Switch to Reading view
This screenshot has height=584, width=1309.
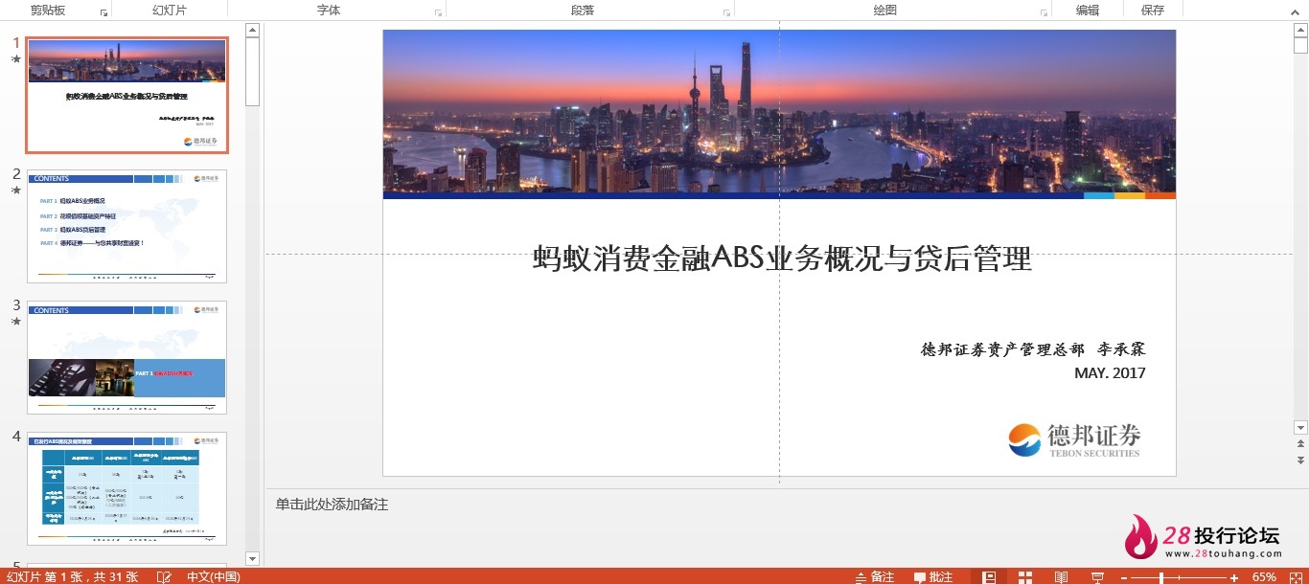(x=1061, y=576)
